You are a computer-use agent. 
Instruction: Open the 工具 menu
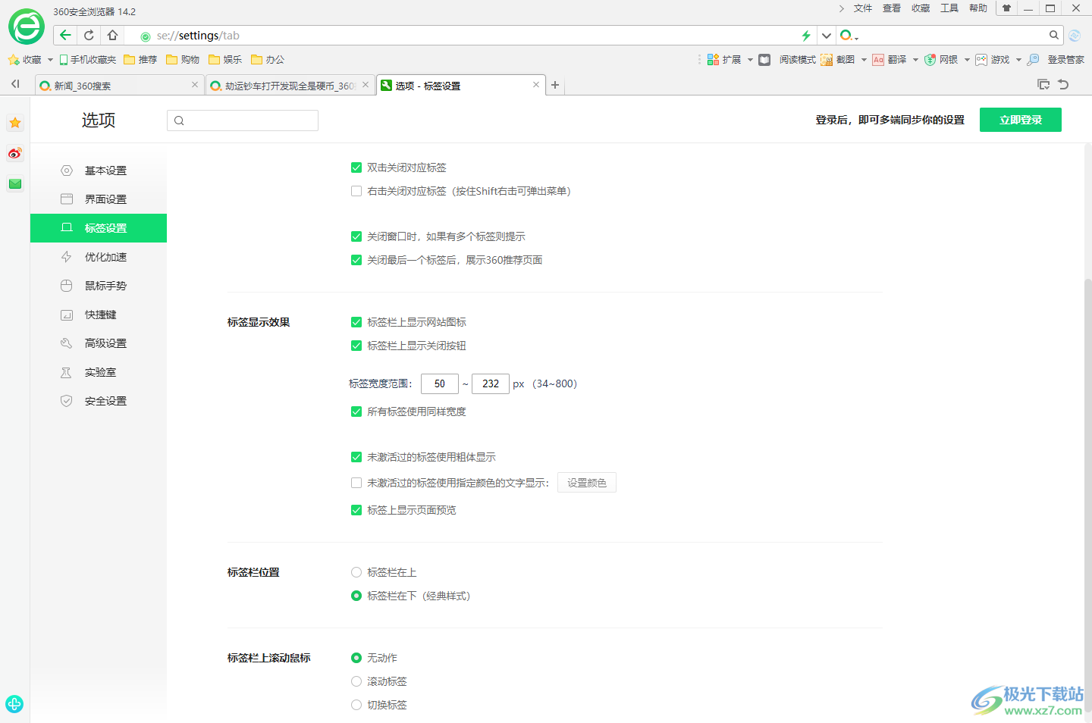[949, 8]
